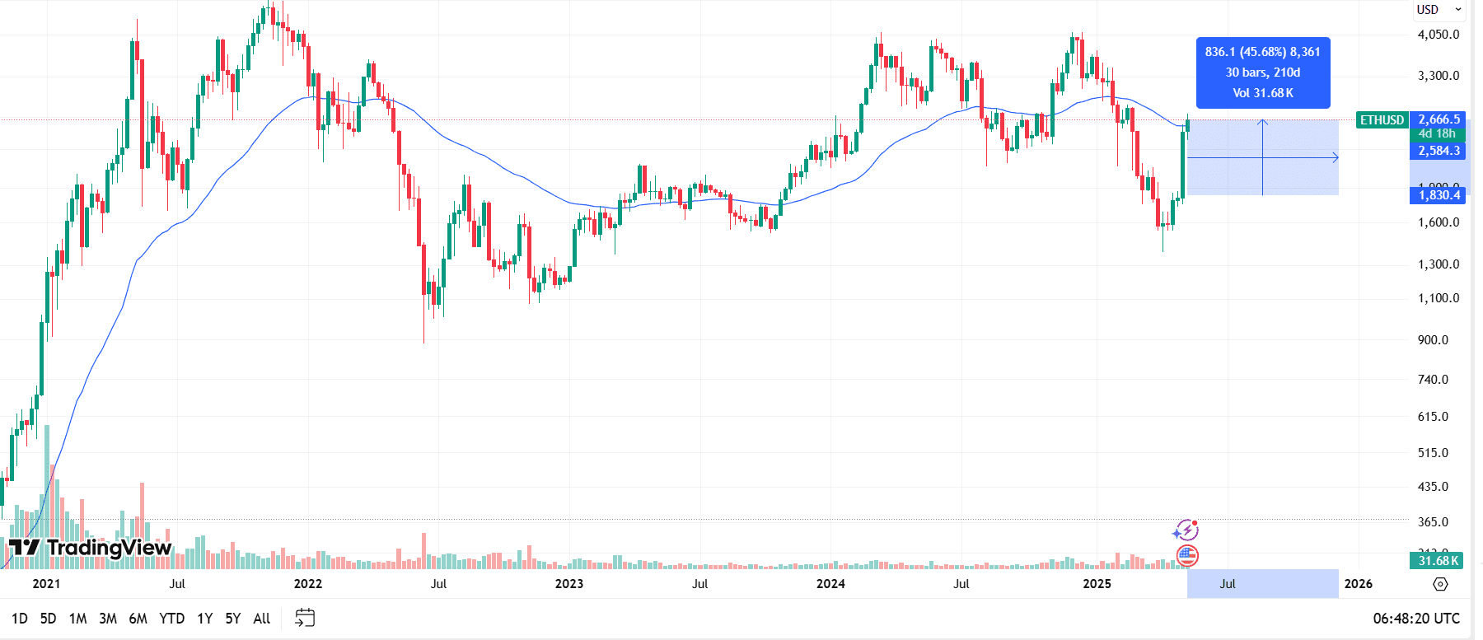This screenshot has height=640, width=1483.
Task: Open chart settings gear icon
Action: click(1440, 584)
